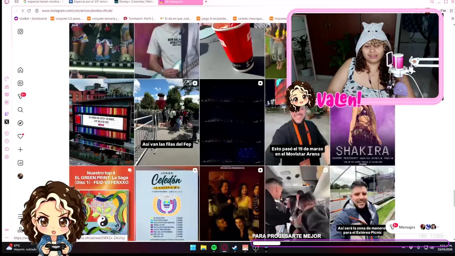
Task: Open 'Así van las filas del Fep' reel
Action: tap(167, 122)
